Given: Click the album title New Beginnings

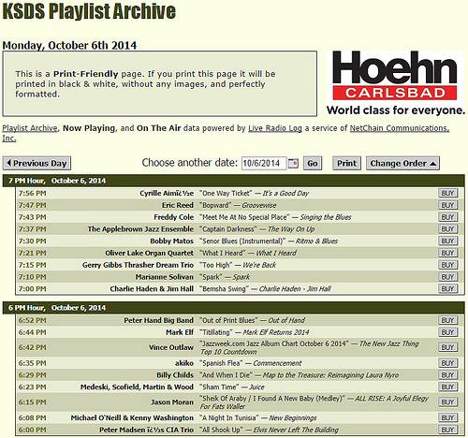Looking at the screenshot, I should coord(293,418).
